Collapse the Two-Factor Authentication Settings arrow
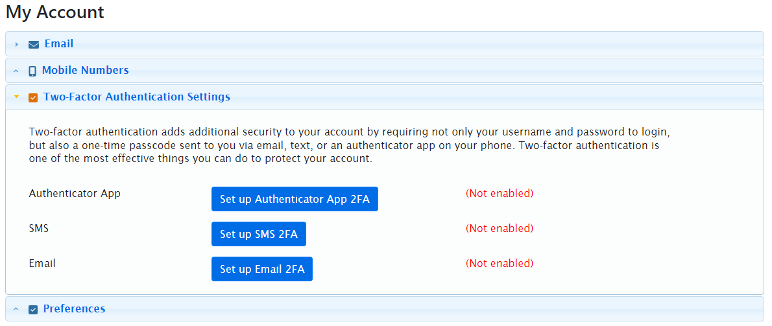Viewport: 772px width, 326px height. point(17,97)
